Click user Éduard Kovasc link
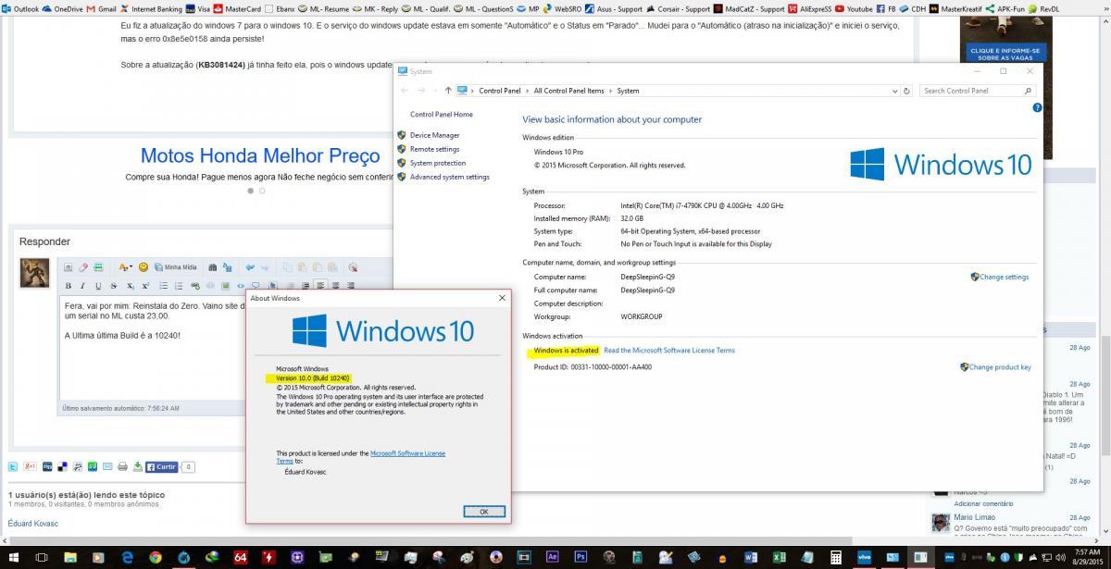 [31, 523]
